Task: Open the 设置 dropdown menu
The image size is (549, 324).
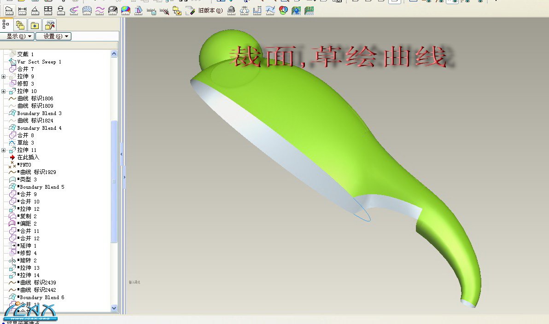Action: 53,36
